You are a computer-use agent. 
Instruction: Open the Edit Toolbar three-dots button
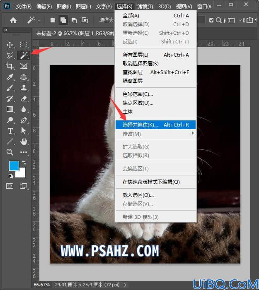[24, 152]
